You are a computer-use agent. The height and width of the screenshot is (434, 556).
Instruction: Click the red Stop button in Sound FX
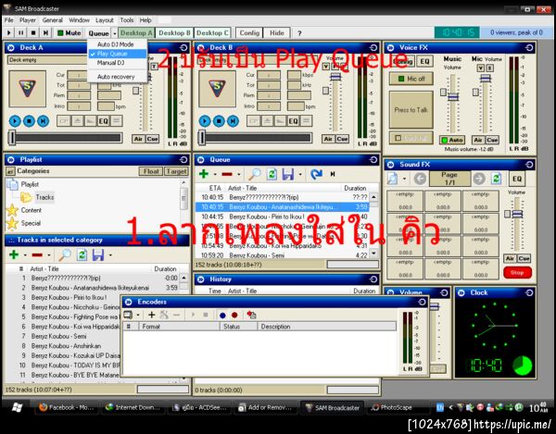pos(517,273)
